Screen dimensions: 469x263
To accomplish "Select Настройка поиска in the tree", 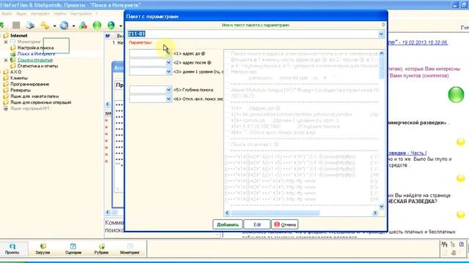I will [35, 47].
